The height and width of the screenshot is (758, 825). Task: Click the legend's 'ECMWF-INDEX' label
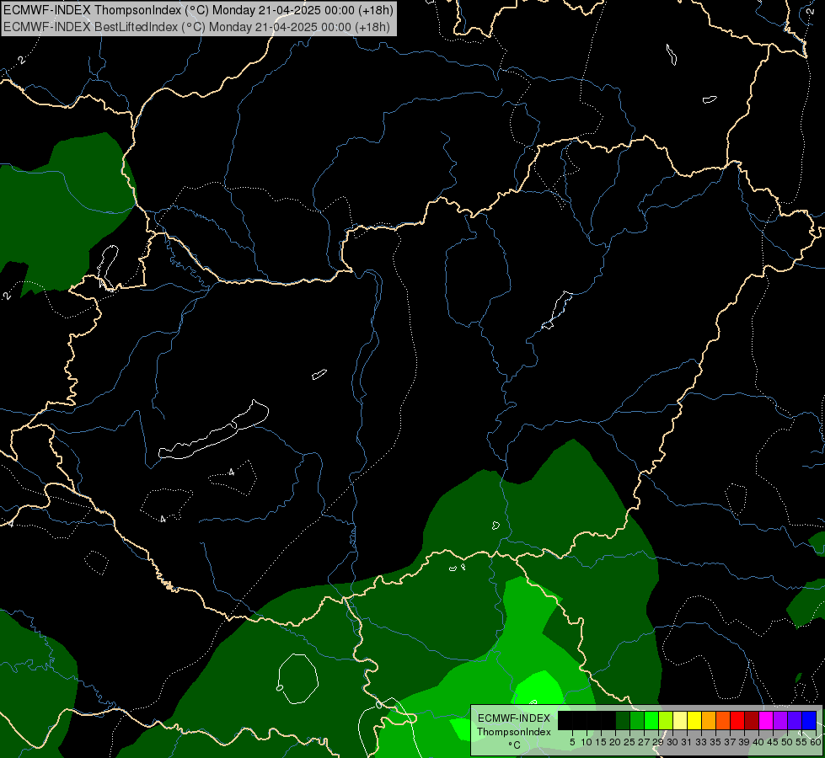coord(514,718)
